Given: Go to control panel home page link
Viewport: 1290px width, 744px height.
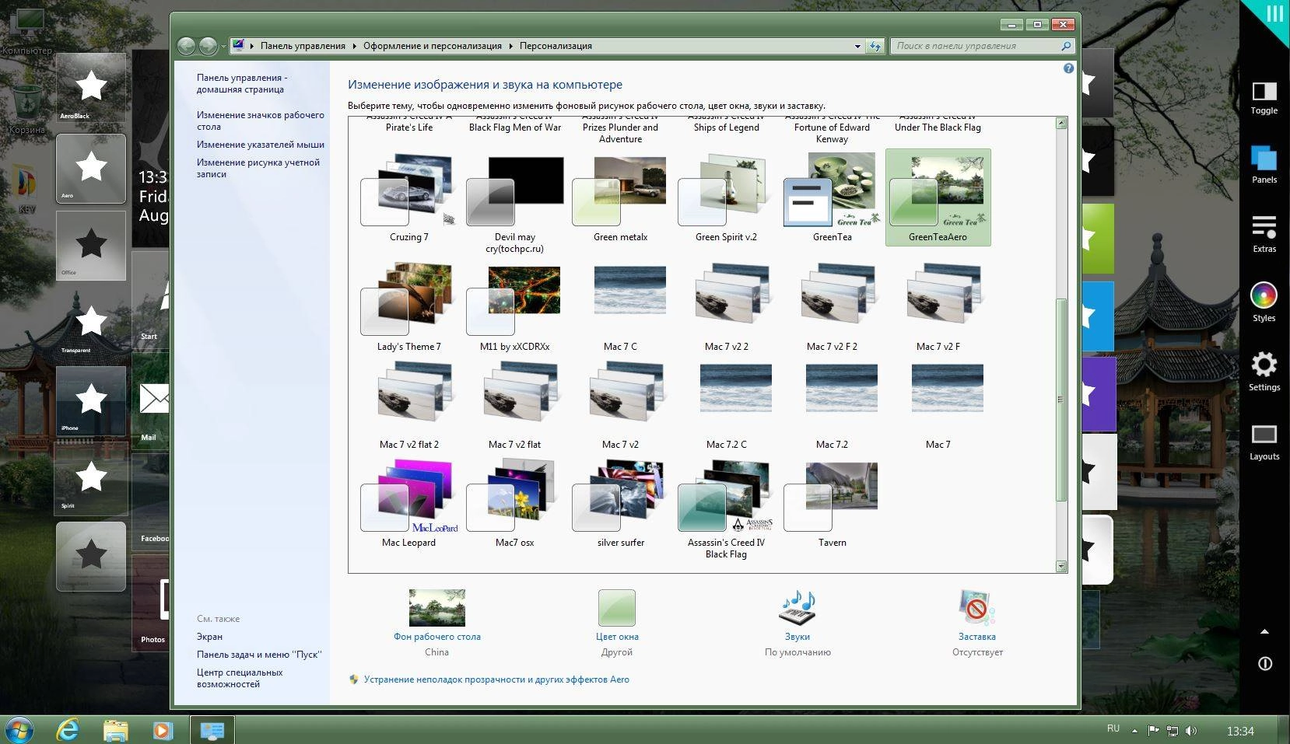Looking at the screenshot, I should 242,83.
